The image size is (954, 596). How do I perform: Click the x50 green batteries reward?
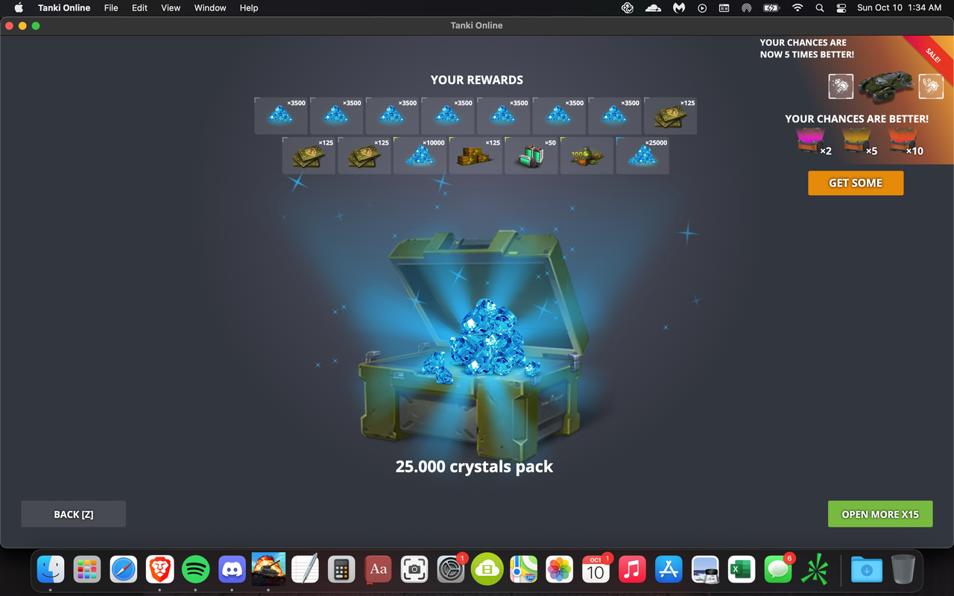[x=531, y=155]
